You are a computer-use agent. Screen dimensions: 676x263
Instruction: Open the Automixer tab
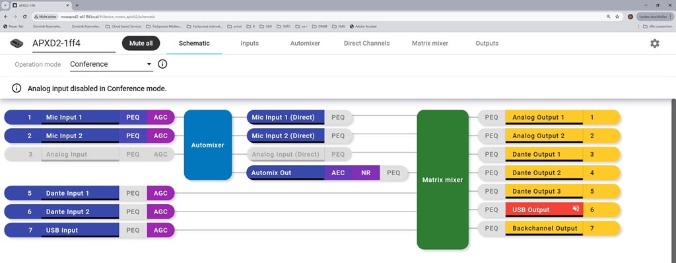point(305,43)
